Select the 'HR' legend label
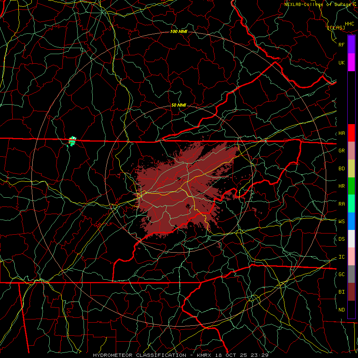The image size is (358, 358). (x=342, y=186)
